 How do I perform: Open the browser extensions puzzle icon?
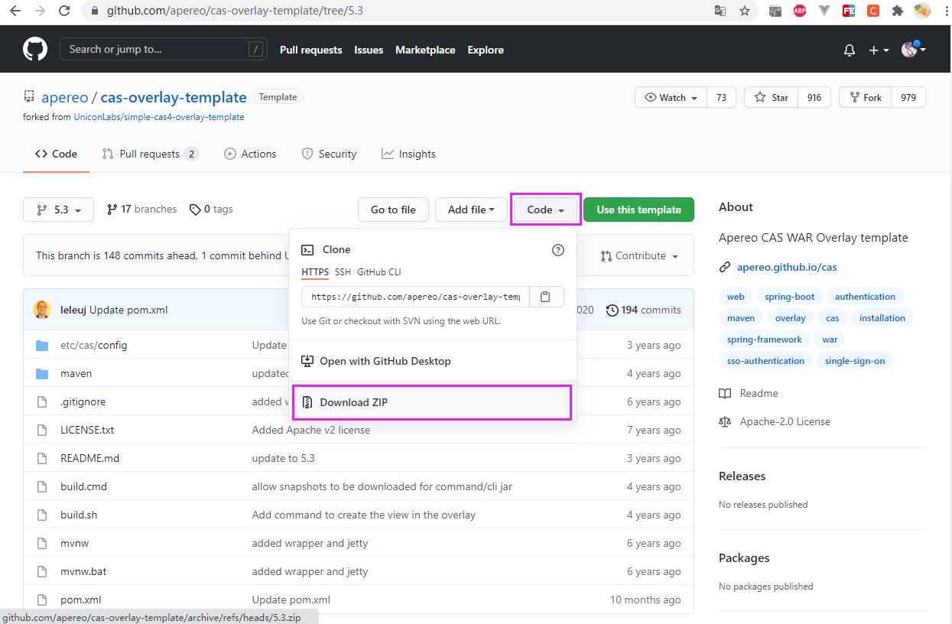(x=898, y=11)
